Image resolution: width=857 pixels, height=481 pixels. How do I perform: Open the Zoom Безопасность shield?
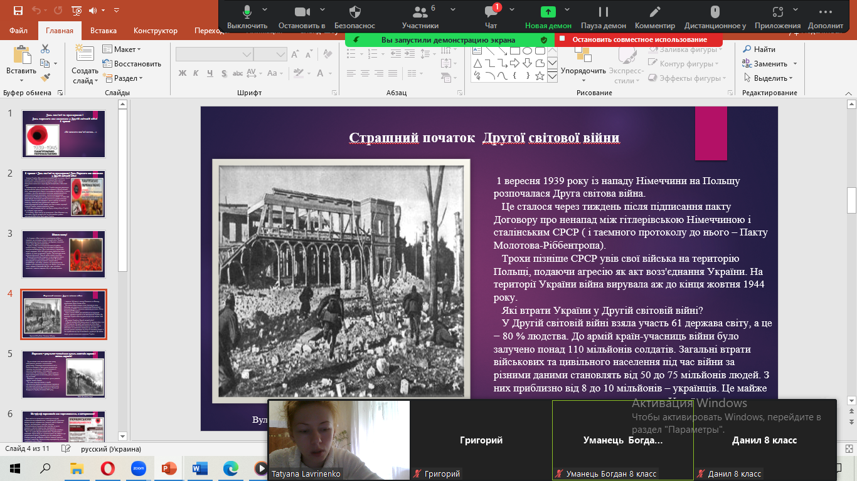click(x=354, y=11)
